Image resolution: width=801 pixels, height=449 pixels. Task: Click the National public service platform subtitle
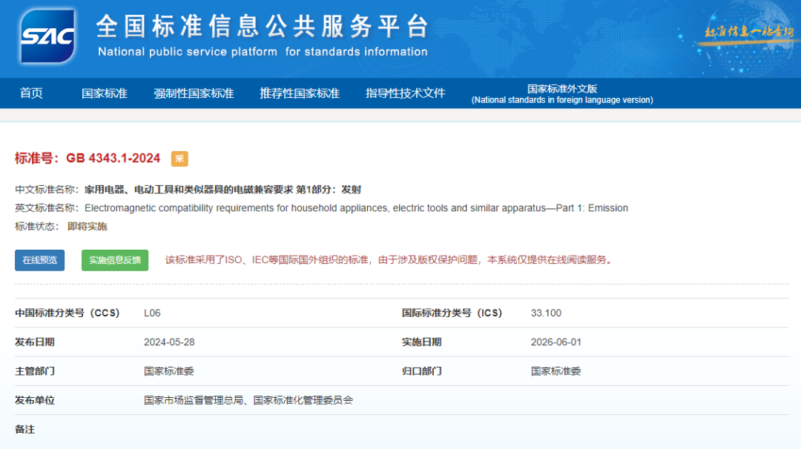(x=263, y=52)
